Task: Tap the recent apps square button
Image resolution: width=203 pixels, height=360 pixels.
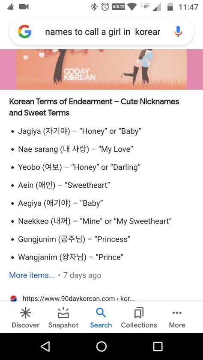Action: pos(158,346)
